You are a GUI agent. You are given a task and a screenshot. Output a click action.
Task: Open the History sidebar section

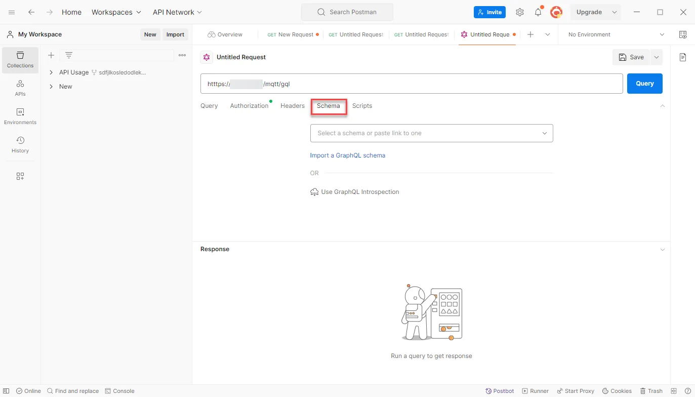[x=20, y=145]
